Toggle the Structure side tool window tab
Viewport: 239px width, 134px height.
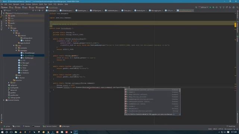click(1, 25)
